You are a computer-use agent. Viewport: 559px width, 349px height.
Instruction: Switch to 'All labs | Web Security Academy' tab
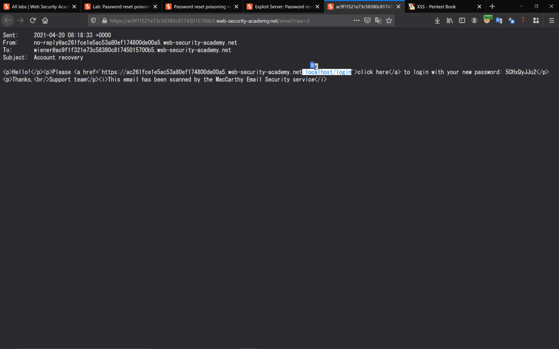[41, 7]
